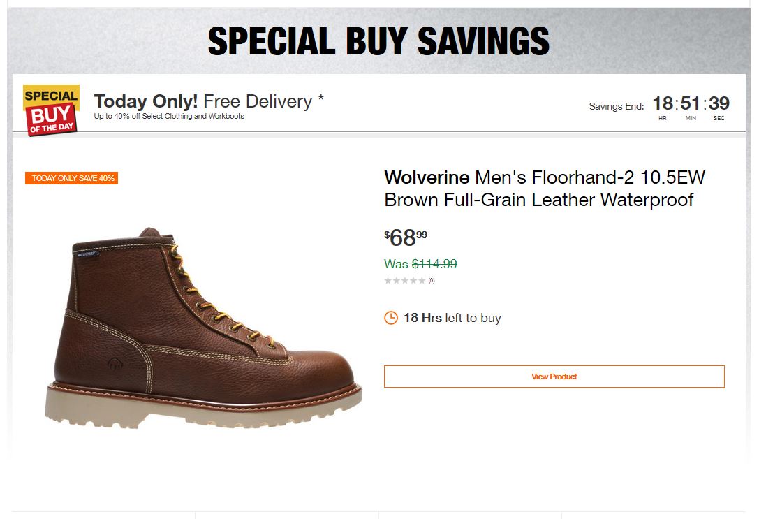The image size is (759, 519).
Task: Click the $68.99 sale price
Action: 406,238
